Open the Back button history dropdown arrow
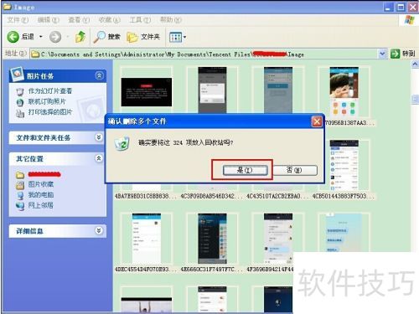Image resolution: width=419 pixels, height=314 pixels. click(41, 37)
